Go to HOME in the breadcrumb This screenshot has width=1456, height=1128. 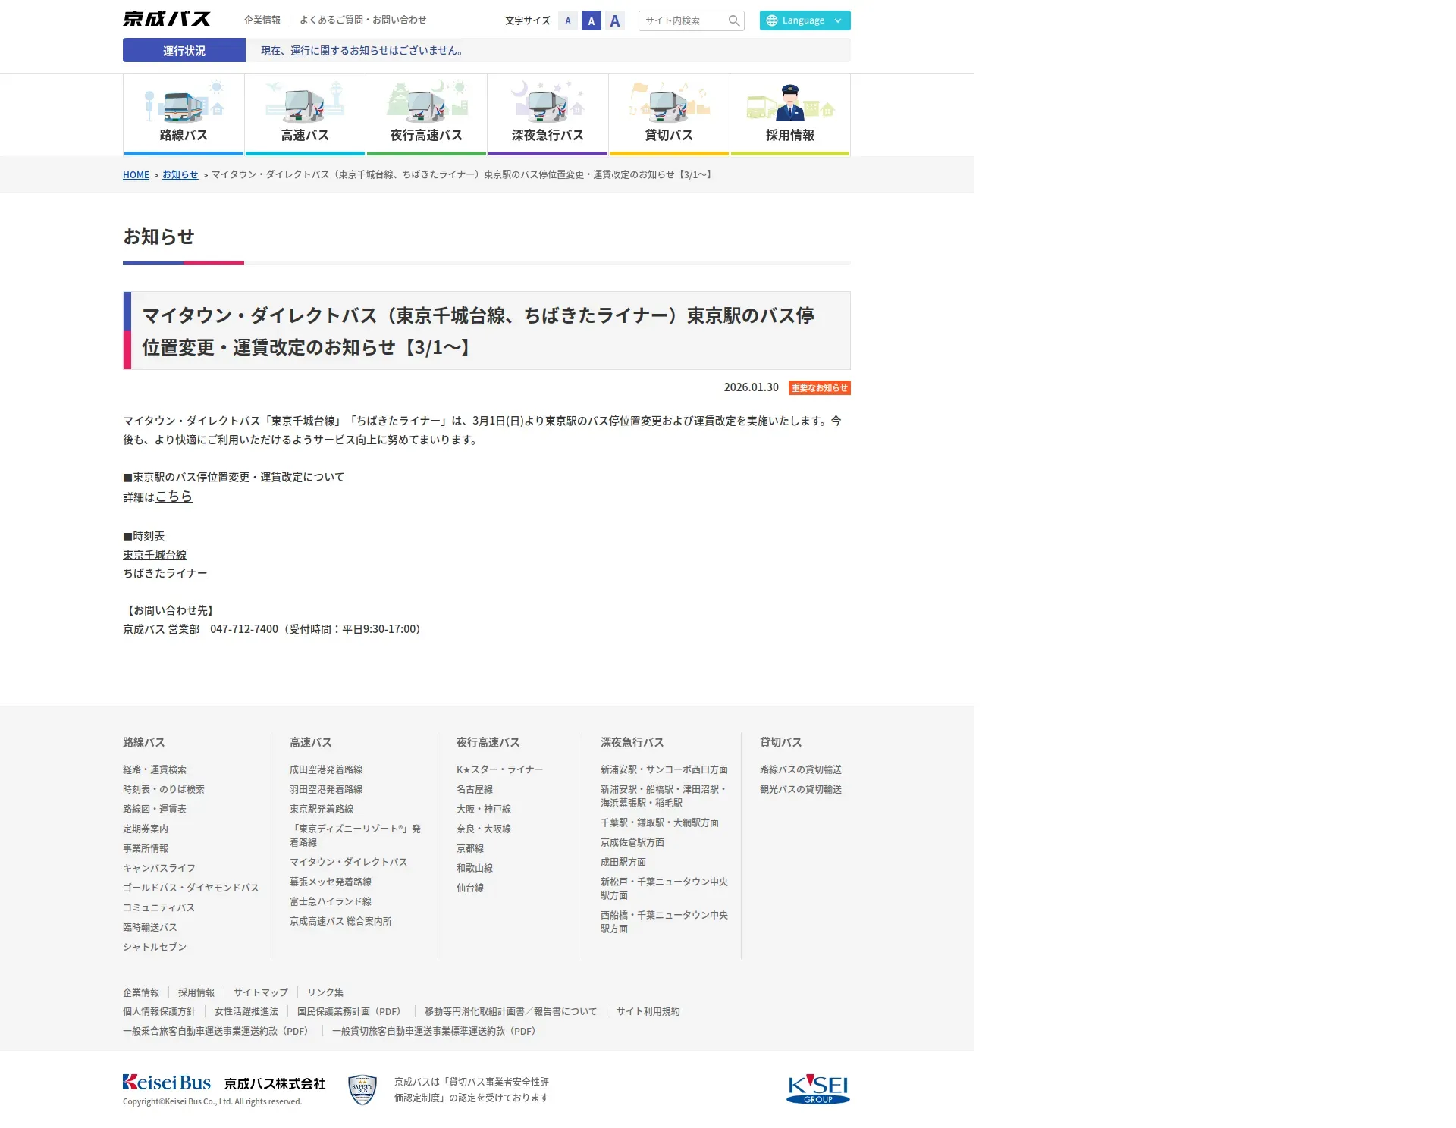pos(136,175)
